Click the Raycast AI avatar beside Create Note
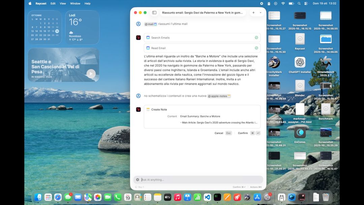This screenshot has width=364, height=205. [138, 110]
